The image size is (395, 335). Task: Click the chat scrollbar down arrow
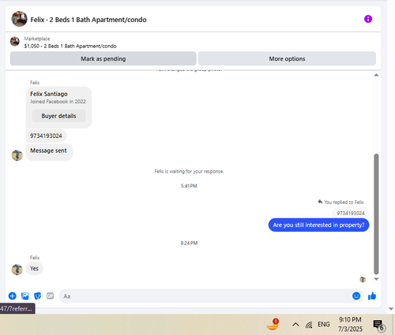[376, 279]
